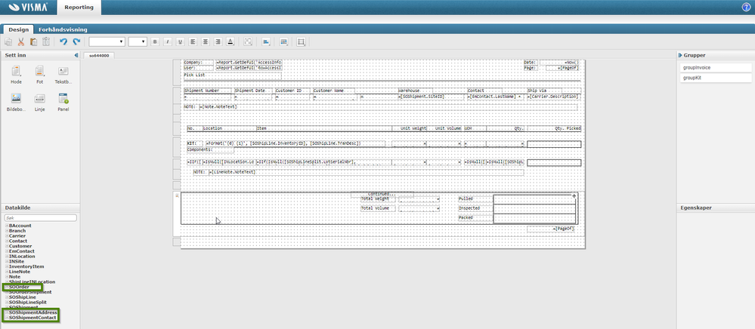
Task: Select the Pick List text box in report
Action: [232, 75]
